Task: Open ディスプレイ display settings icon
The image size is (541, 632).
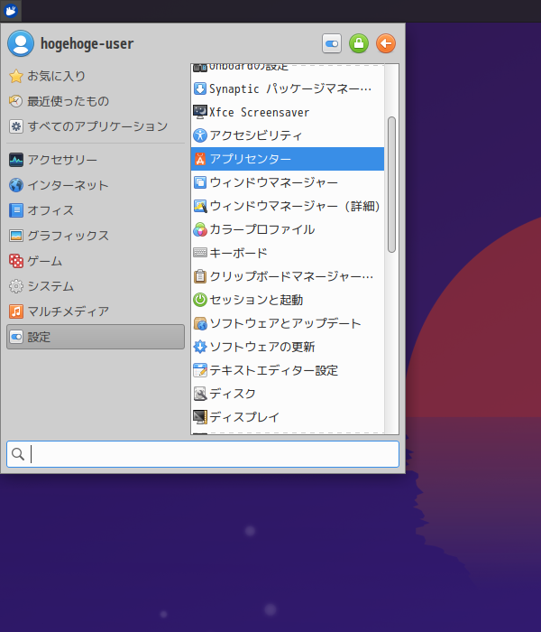Action: tap(200, 417)
